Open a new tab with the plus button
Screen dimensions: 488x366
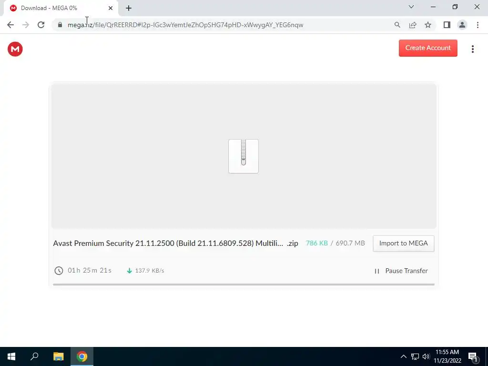pyautogui.click(x=129, y=8)
